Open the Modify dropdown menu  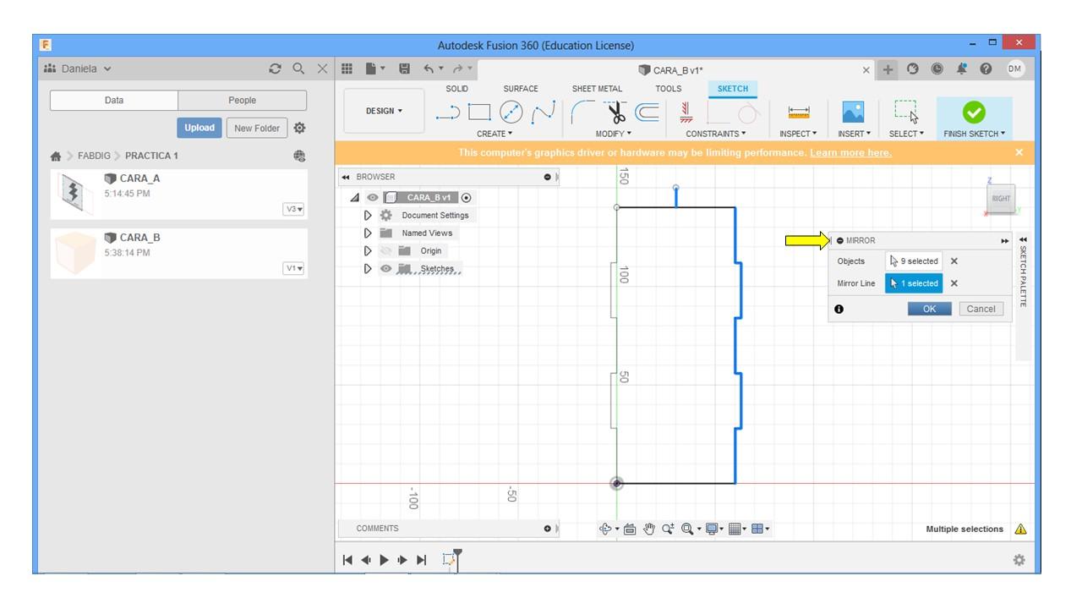coord(614,134)
